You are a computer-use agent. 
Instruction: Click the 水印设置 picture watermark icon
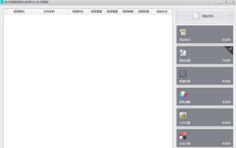(183, 115)
